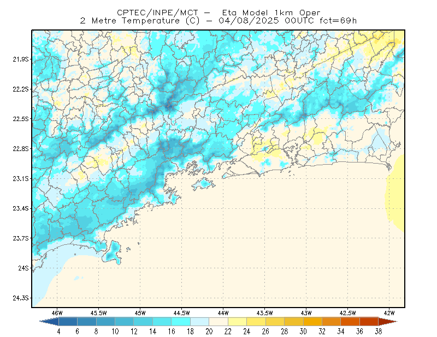The height and width of the screenshot is (337, 437).
Task: Click the 46W longitude axis label
Action: [x=57, y=313]
